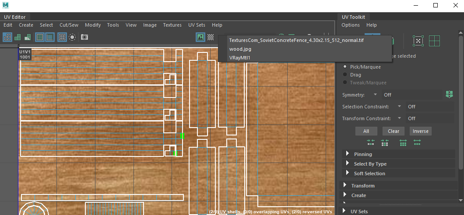Click the Clear selection button
Screen dimensions: 464x215
coord(394,131)
